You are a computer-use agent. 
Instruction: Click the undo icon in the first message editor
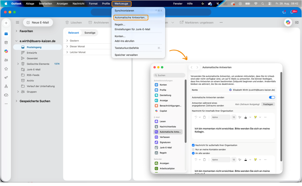click(196, 117)
